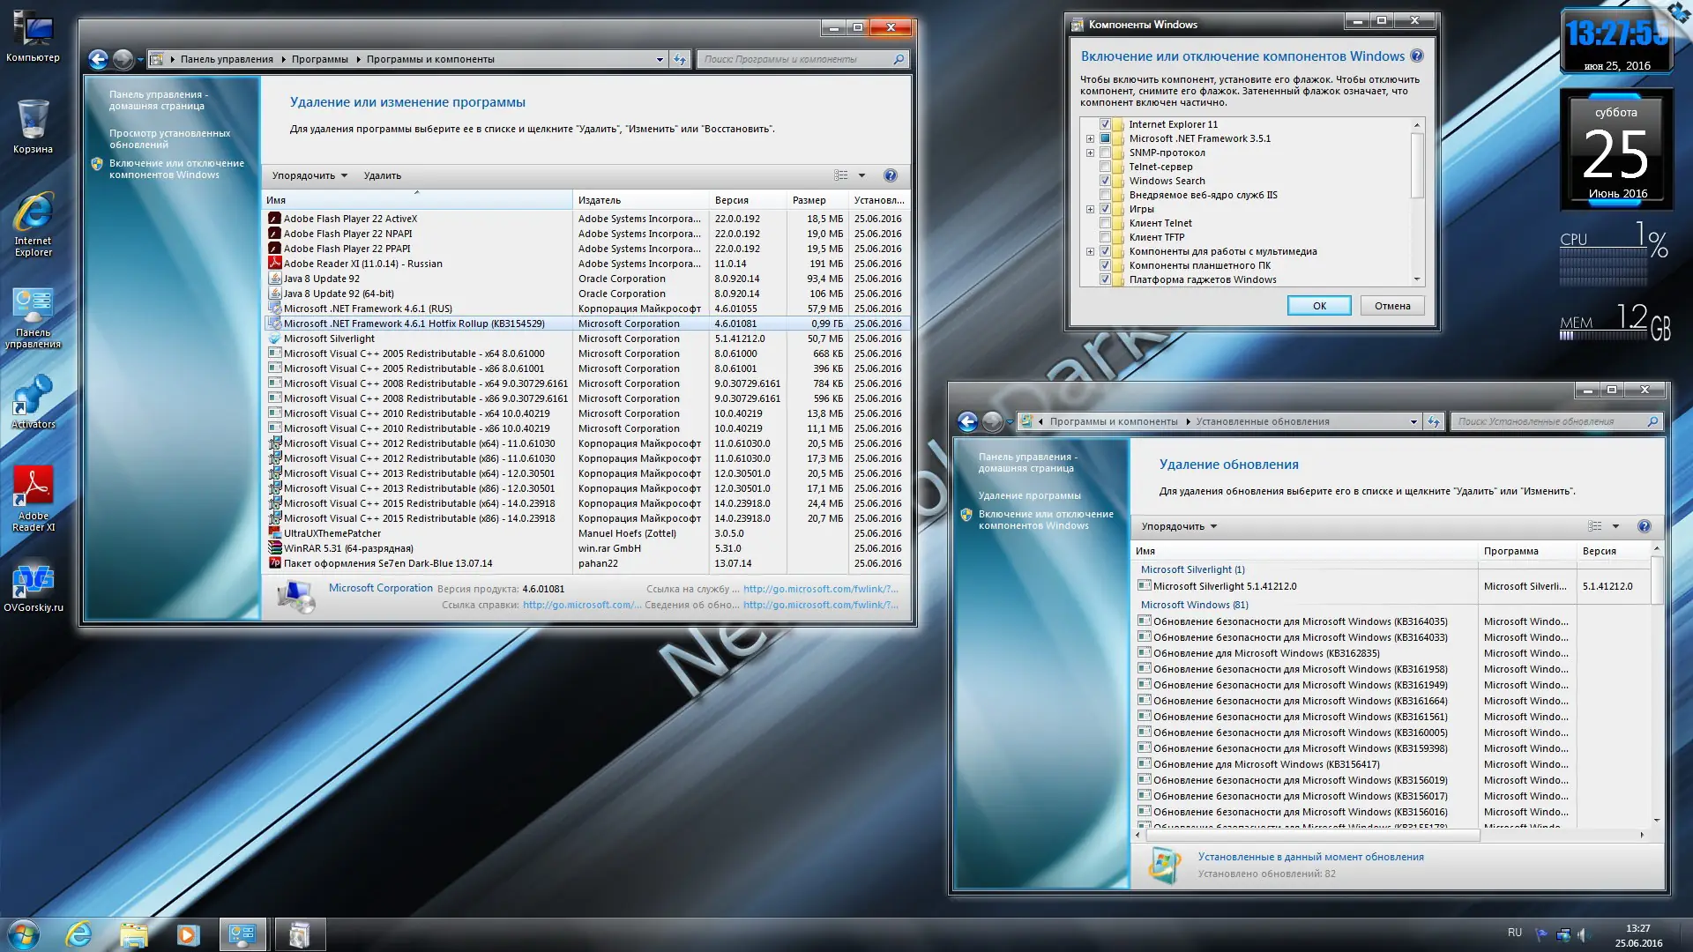Click the back arrow in Programs window
This screenshot has height=952, width=1693.
(x=99, y=59)
